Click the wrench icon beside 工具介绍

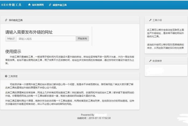pos(150,20)
